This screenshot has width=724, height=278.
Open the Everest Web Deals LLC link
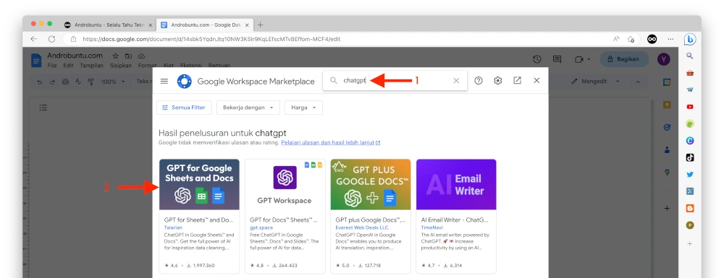click(361, 227)
